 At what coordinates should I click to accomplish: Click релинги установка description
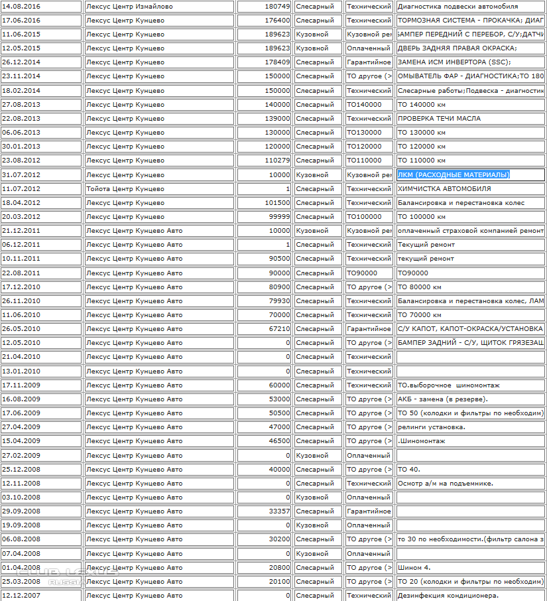(470, 427)
